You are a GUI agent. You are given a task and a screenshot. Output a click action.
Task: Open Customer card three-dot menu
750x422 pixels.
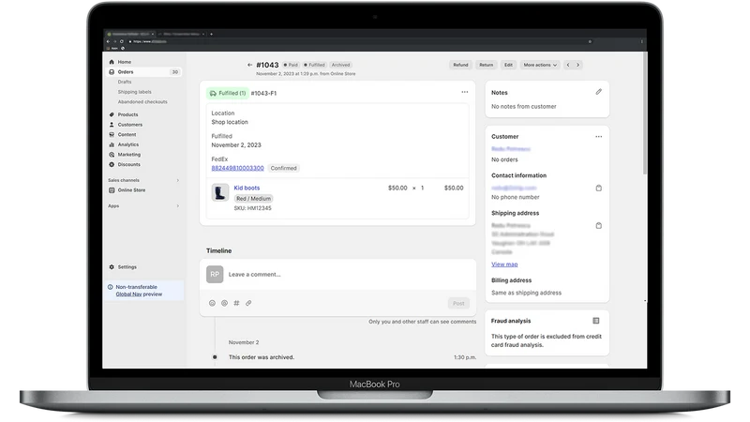tap(598, 137)
